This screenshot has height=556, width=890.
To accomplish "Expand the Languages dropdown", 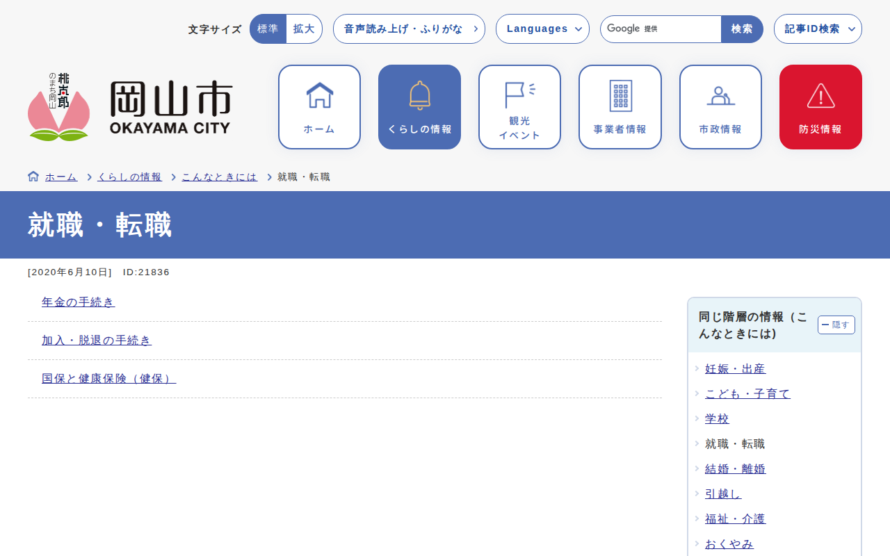I will [x=542, y=29].
